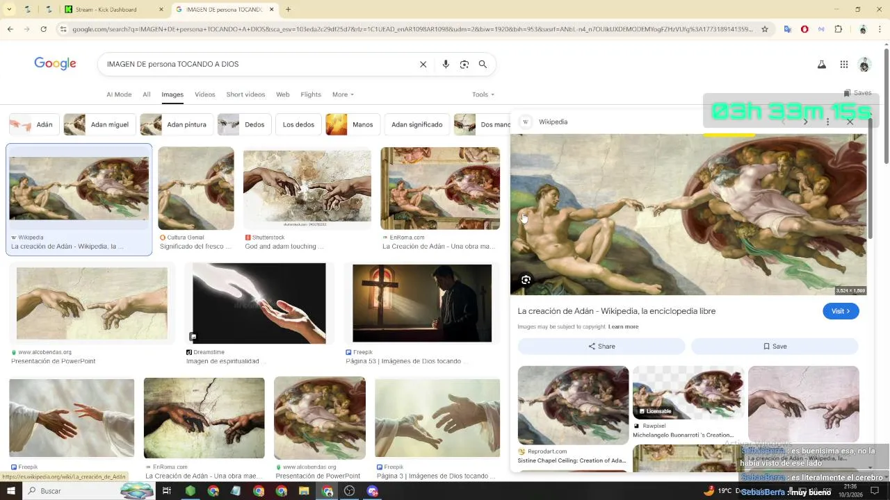Switch to the AI Mode tab
The height and width of the screenshot is (500, 890).
pyautogui.click(x=119, y=94)
